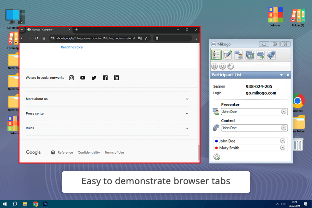Click the go.mikogo.com login text
The image size is (312, 208).
point(261,93)
